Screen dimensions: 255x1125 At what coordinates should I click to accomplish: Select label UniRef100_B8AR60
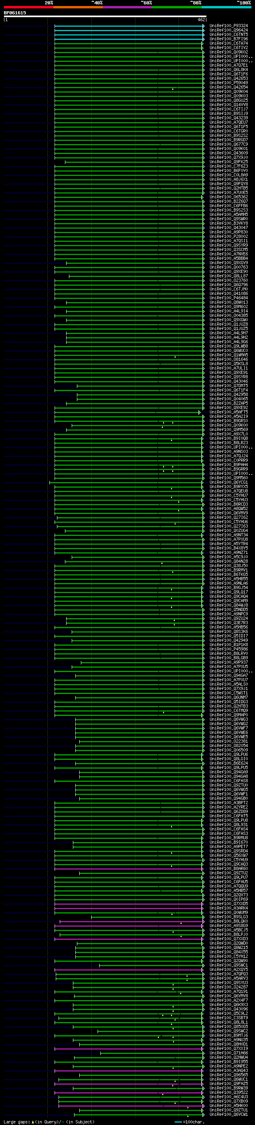click(x=229, y=869)
